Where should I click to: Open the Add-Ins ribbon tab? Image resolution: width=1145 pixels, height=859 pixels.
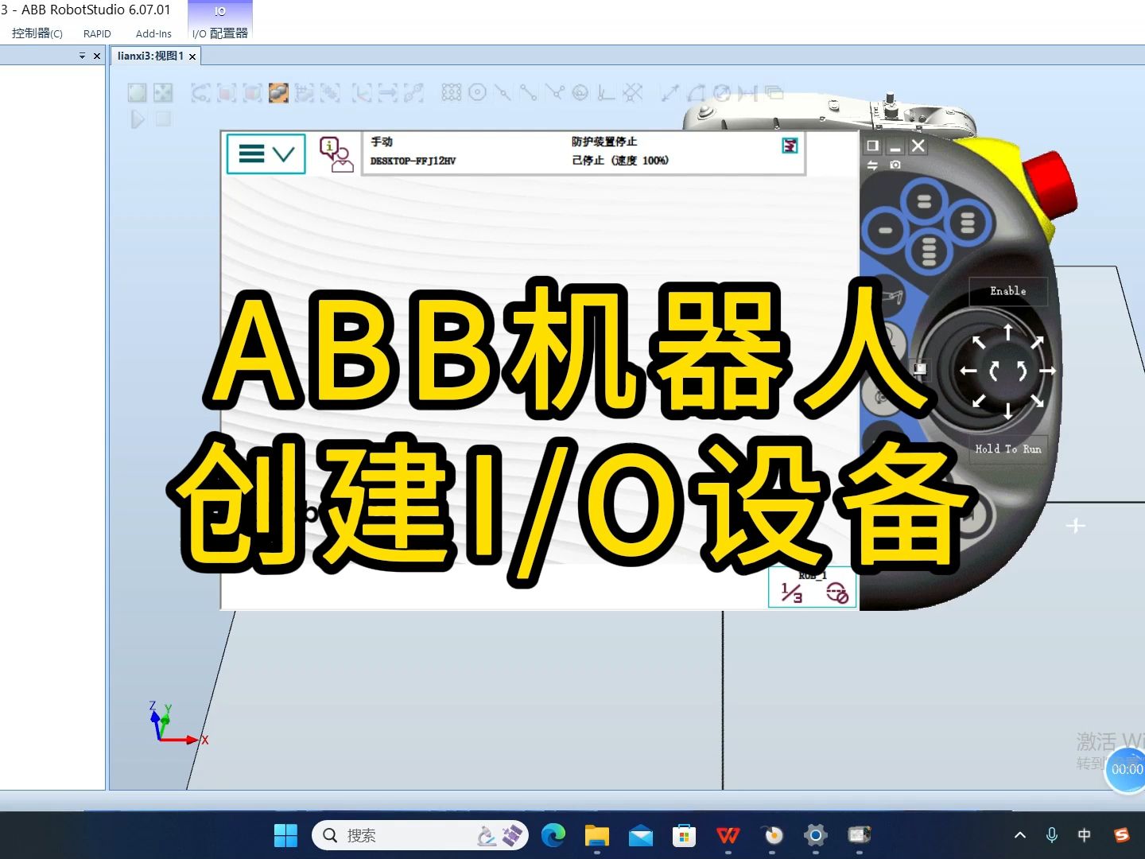click(153, 33)
